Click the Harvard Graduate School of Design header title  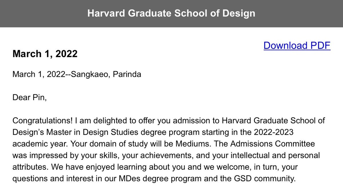point(171,13)
